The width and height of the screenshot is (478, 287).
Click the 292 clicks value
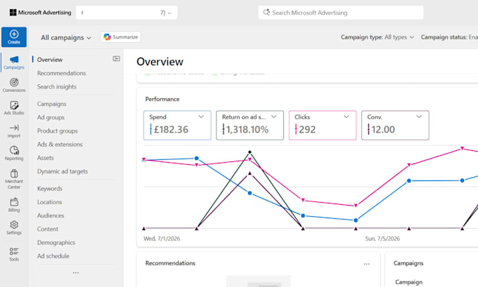pyautogui.click(x=307, y=130)
